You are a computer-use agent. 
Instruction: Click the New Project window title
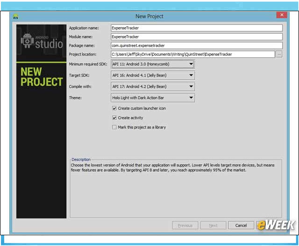tap(149, 16)
